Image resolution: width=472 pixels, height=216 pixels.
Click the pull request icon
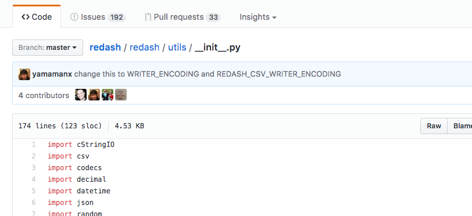point(148,17)
